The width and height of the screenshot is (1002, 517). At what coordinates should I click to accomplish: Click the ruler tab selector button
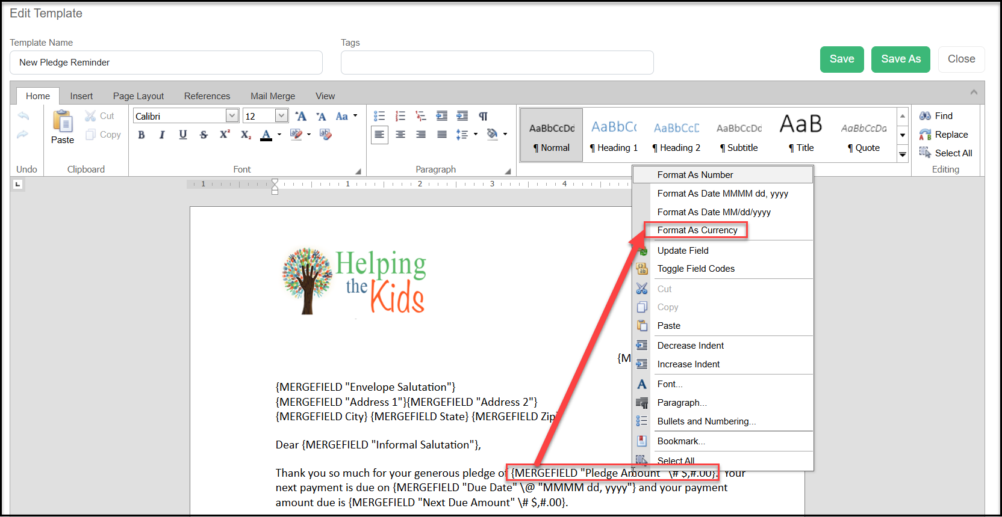point(18,185)
